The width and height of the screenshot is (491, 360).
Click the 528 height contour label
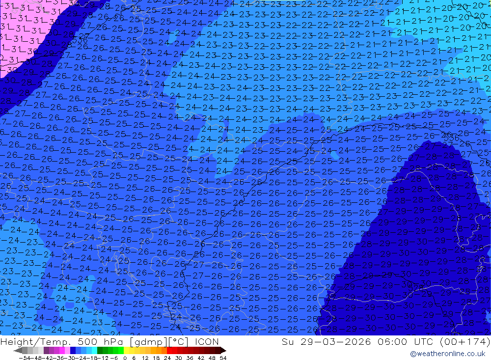(x=417, y=287)
